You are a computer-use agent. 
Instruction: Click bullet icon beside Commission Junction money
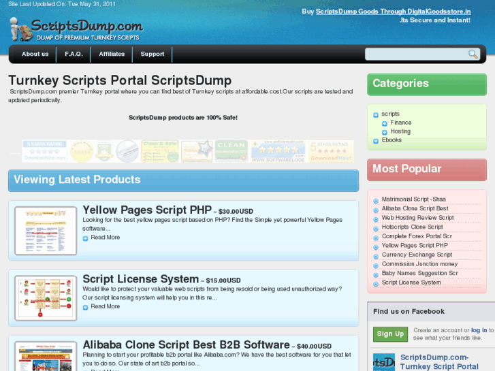(x=376, y=265)
